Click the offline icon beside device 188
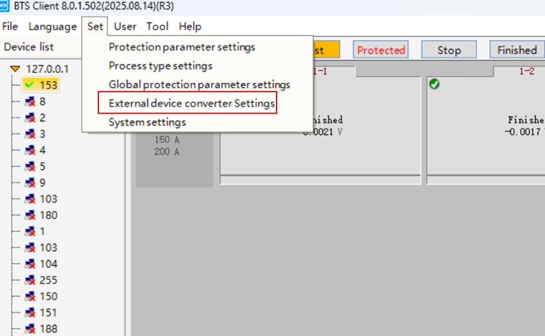Image resolution: width=545 pixels, height=336 pixels. pyautogui.click(x=30, y=329)
